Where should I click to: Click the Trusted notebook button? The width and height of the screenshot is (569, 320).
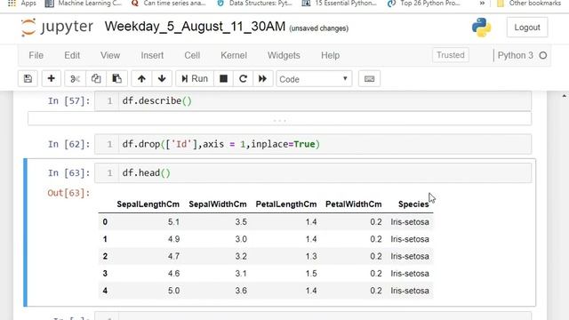coord(451,55)
